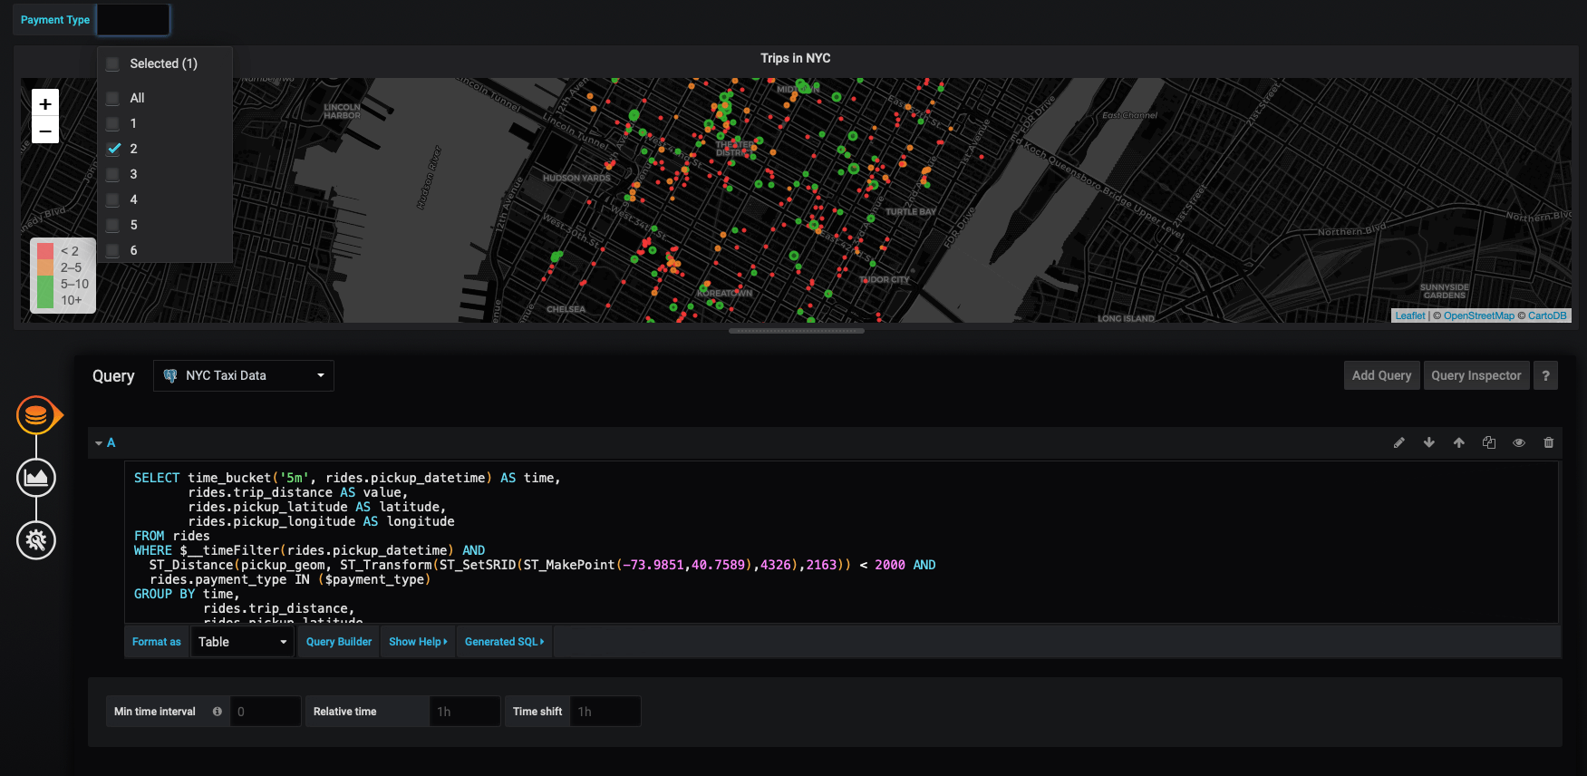1587x776 pixels.
Task: Click the 10+ legend entry
Action: [x=72, y=300]
